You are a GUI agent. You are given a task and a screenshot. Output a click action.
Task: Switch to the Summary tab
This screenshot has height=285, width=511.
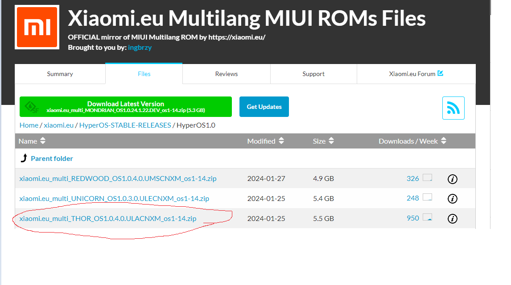tap(60, 74)
